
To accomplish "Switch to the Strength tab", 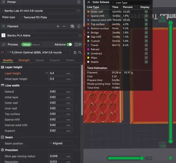I will [24, 60].
